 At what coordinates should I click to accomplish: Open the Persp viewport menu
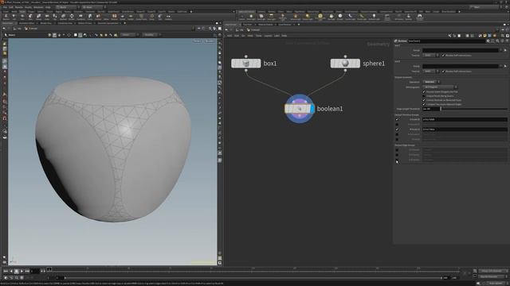click(x=197, y=41)
